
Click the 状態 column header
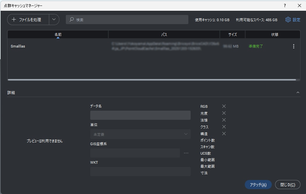(275, 34)
